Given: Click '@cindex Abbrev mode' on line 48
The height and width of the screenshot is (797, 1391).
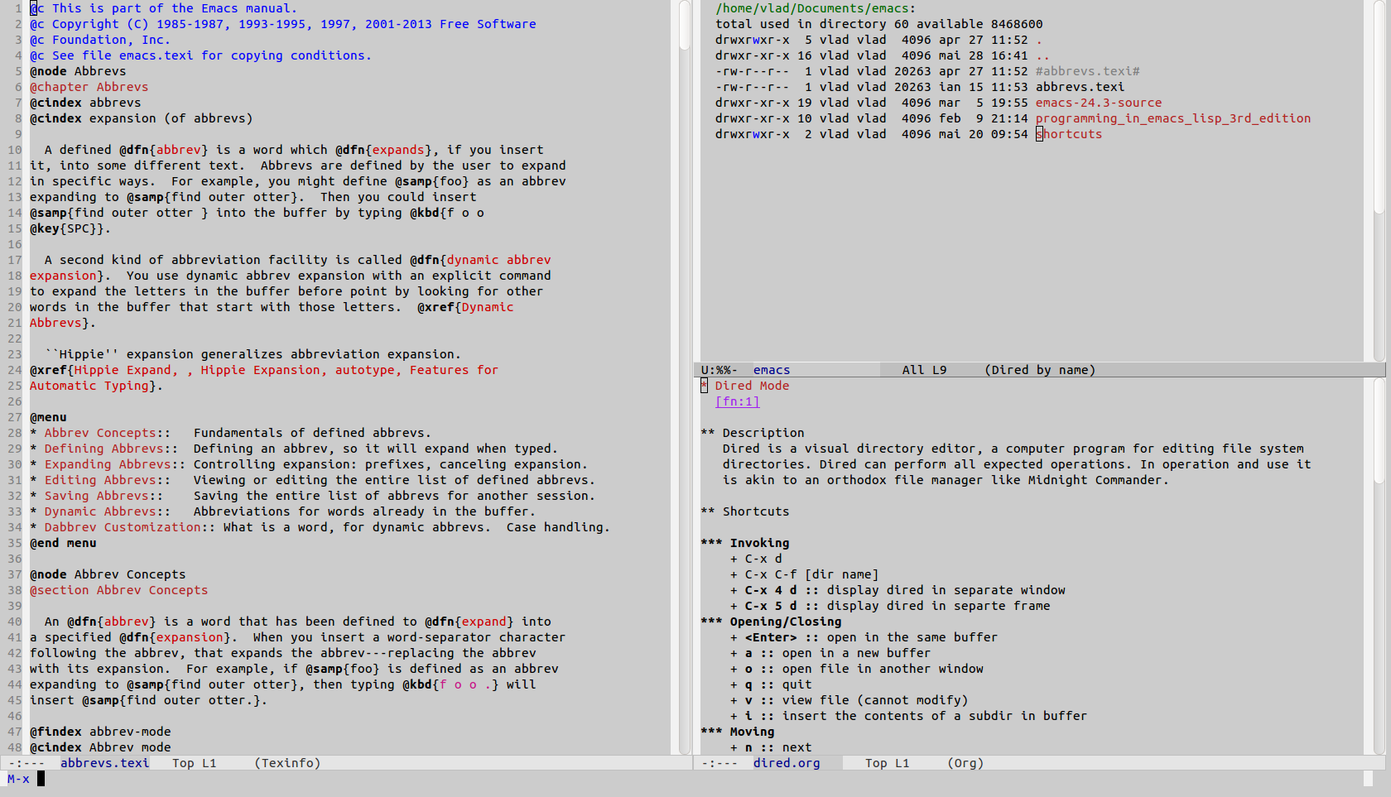Looking at the screenshot, I should click(100, 747).
